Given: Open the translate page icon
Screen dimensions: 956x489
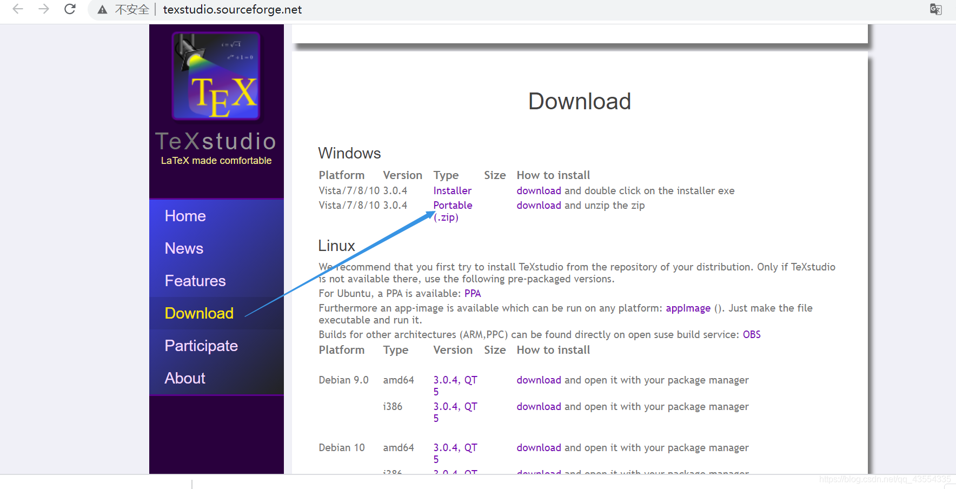Looking at the screenshot, I should tap(935, 9).
